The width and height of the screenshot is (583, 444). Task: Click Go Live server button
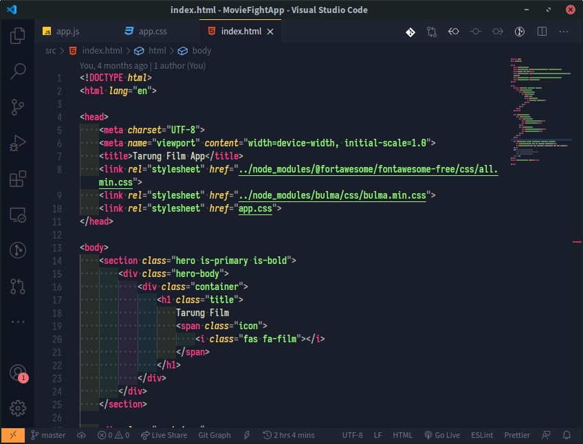(x=443, y=435)
